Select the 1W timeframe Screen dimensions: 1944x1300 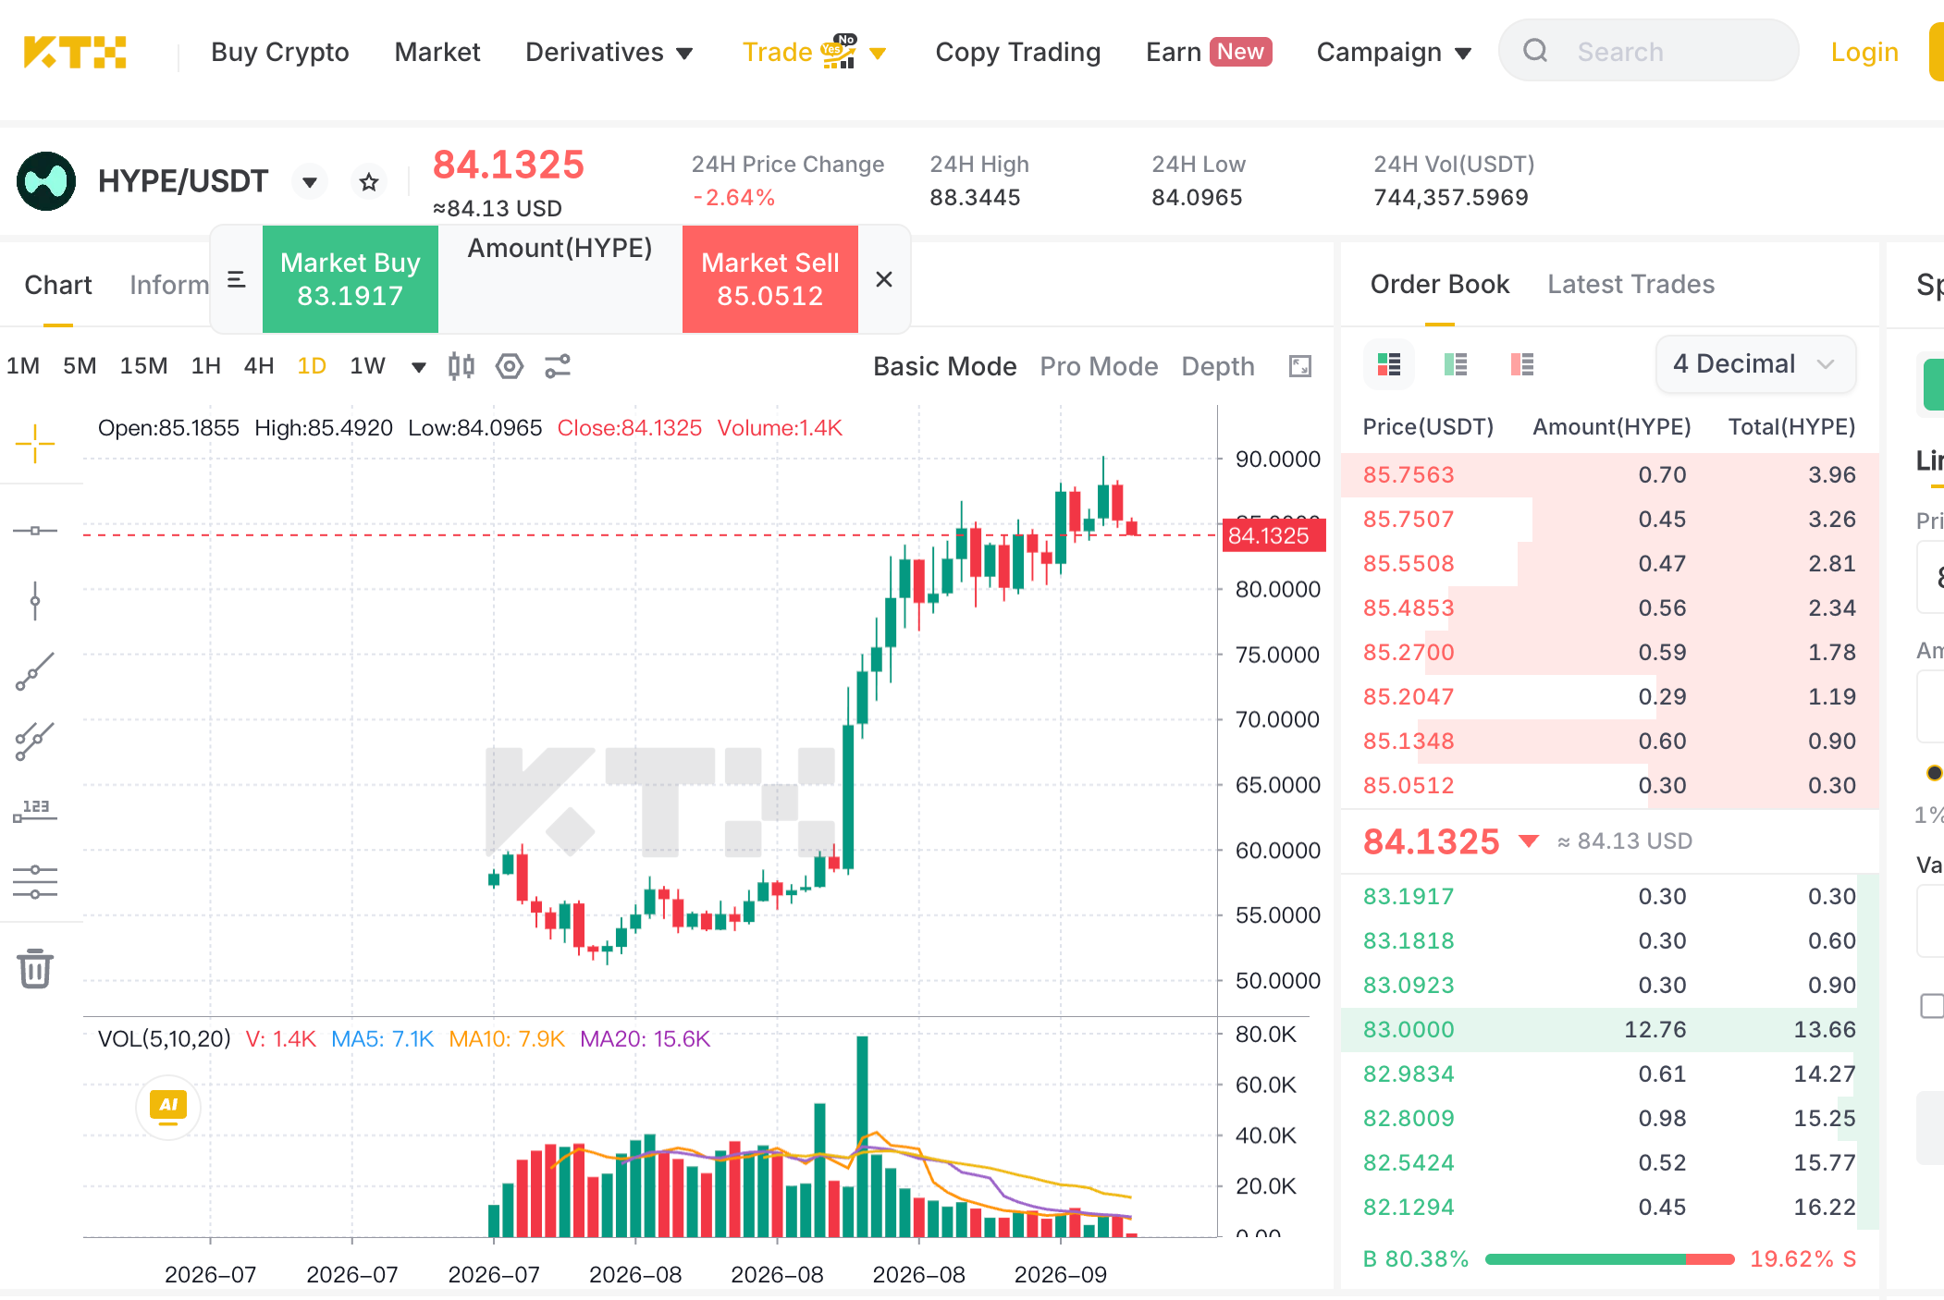[367, 366]
